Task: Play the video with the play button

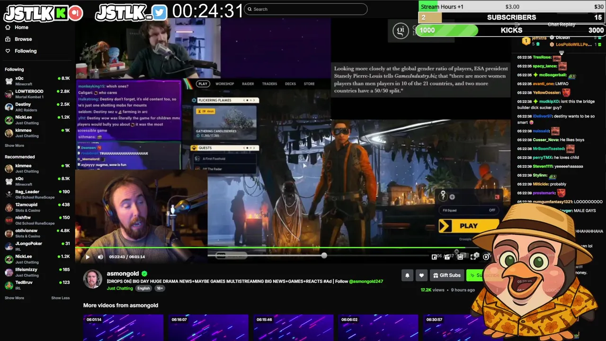Action: tap(88, 257)
